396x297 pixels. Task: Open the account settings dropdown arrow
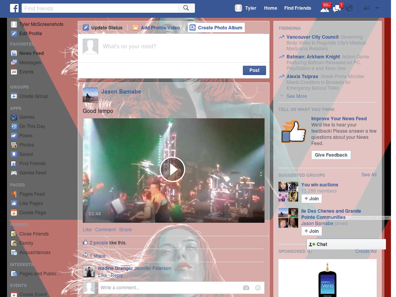[x=377, y=8]
